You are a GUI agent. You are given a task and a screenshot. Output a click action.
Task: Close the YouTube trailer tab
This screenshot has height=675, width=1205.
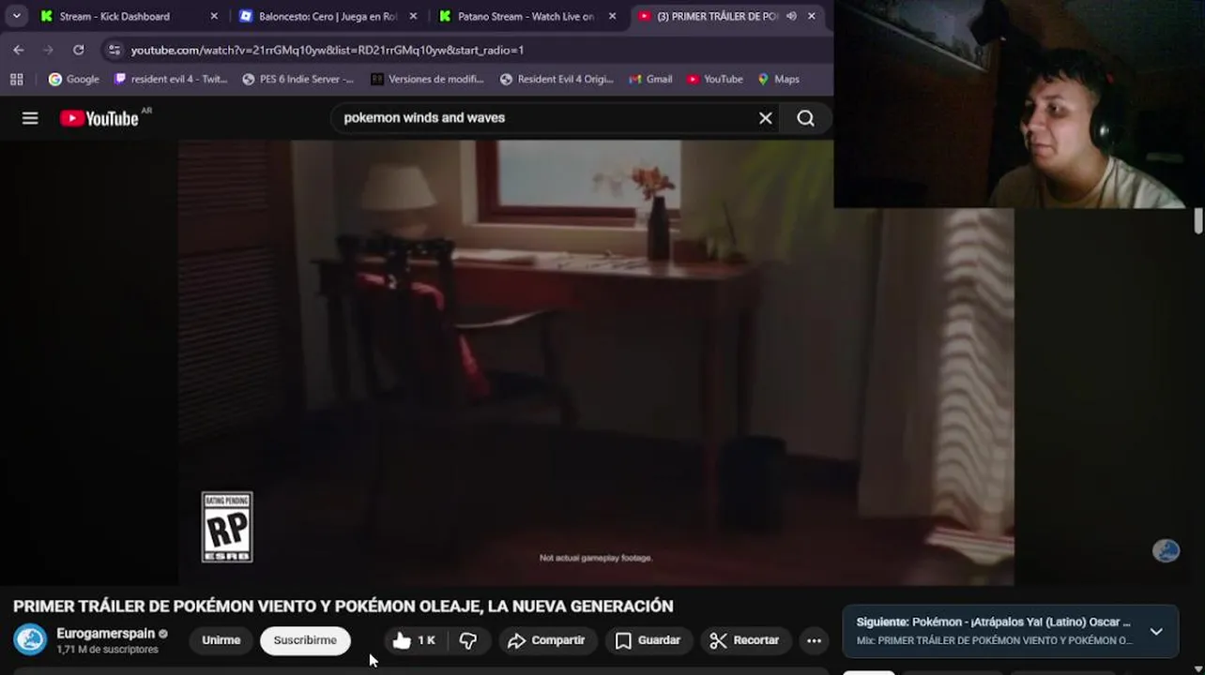[812, 16]
